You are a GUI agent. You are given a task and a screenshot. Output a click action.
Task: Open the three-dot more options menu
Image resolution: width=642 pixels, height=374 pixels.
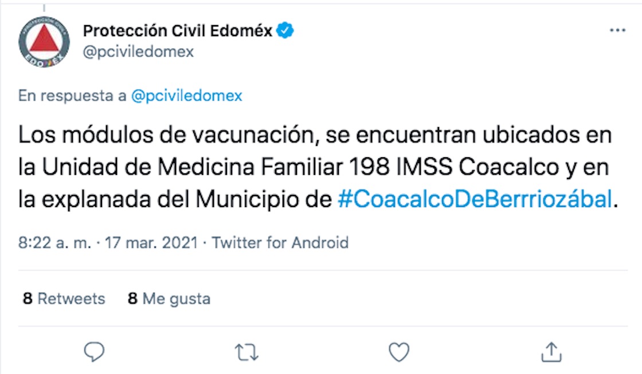tap(617, 31)
